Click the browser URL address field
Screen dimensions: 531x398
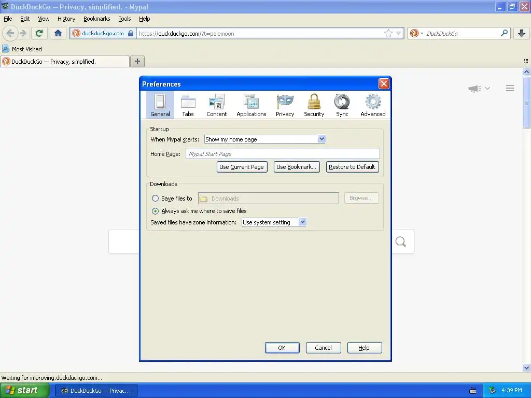tap(259, 33)
